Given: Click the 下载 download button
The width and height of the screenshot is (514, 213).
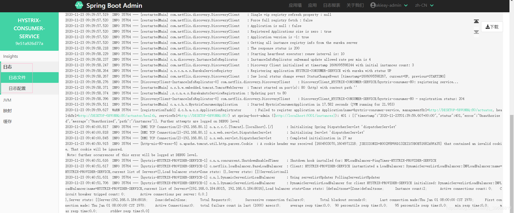Looking at the screenshot, I should tap(492, 27).
